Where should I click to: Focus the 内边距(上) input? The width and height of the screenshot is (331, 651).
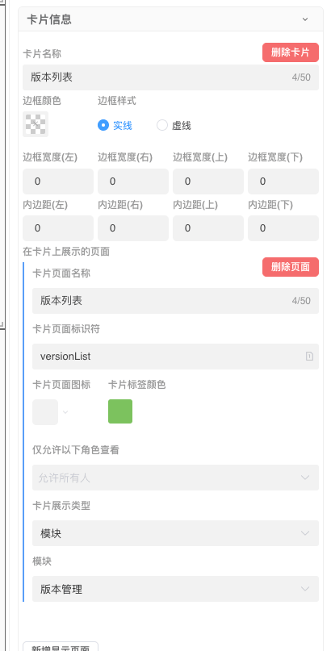208,228
